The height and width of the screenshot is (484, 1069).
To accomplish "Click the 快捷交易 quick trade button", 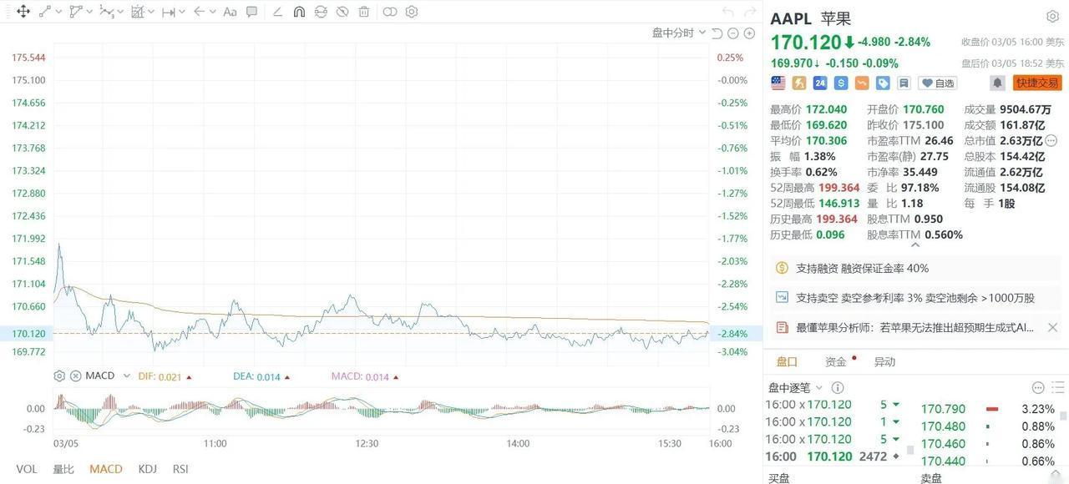I will [x=1037, y=83].
